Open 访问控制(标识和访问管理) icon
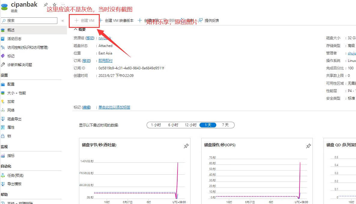Image resolution: width=356 pixels, height=204 pixels. pyautogui.click(x=3, y=48)
